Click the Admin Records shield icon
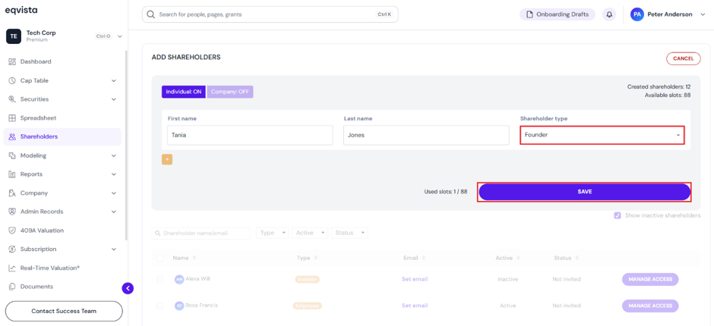This screenshot has width=714, height=326. (x=12, y=212)
